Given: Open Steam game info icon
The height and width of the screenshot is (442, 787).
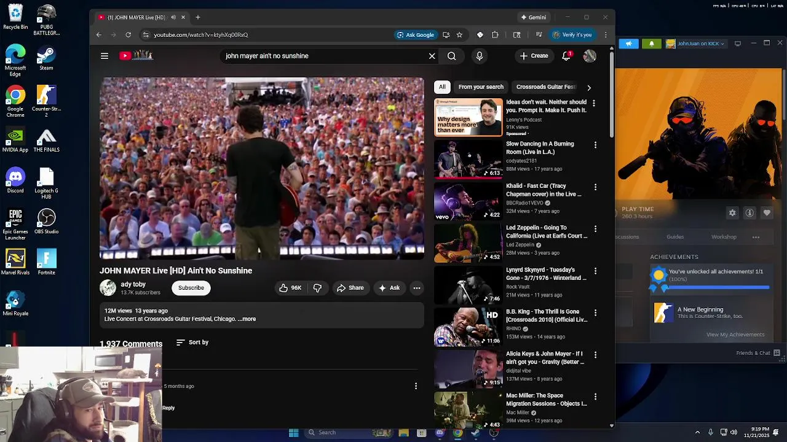Looking at the screenshot, I should (749, 213).
